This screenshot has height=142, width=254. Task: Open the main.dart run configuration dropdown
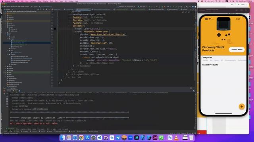click(142, 7)
